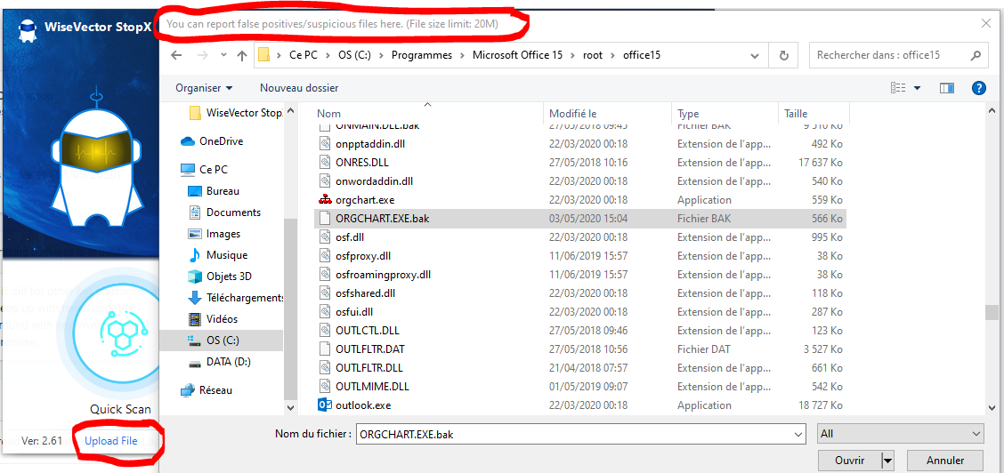This screenshot has width=1004, height=473.
Task: Go up one folder level arrow
Action: [x=241, y=56]
